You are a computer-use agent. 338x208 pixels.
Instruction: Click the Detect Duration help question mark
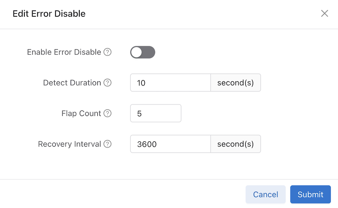(x=108, y=83)
